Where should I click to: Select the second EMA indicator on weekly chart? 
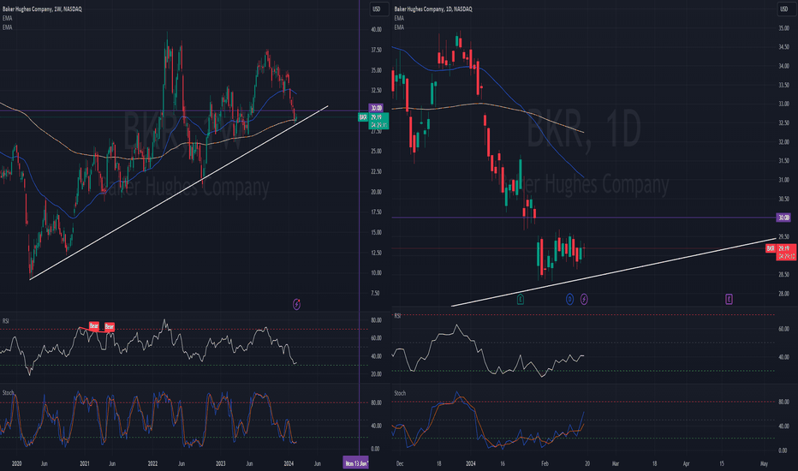pyautogui.click(x=7, y=27)
